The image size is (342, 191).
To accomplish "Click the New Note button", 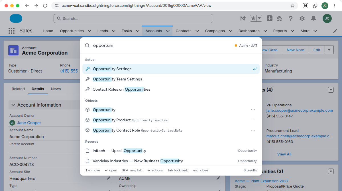I will 295,50.
